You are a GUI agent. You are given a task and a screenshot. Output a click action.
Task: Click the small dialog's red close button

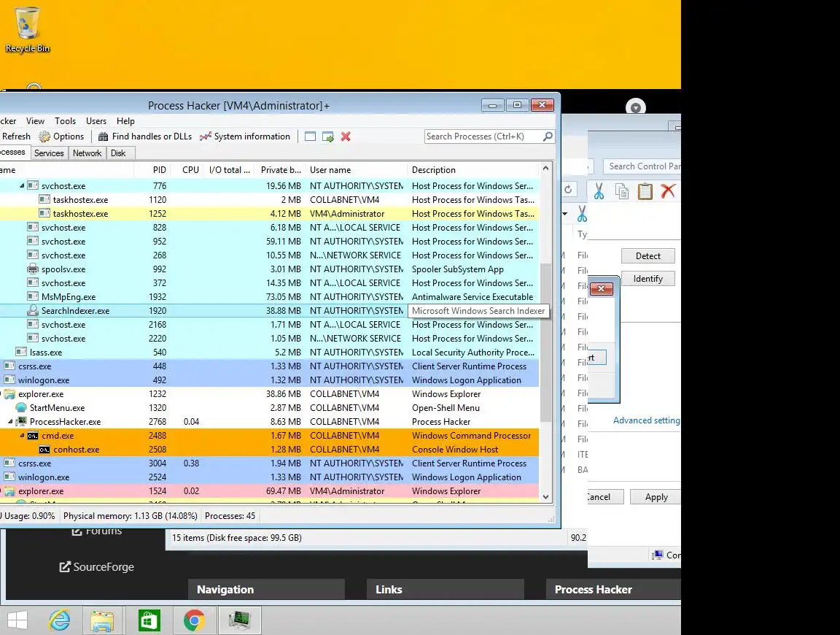point(601,289)
